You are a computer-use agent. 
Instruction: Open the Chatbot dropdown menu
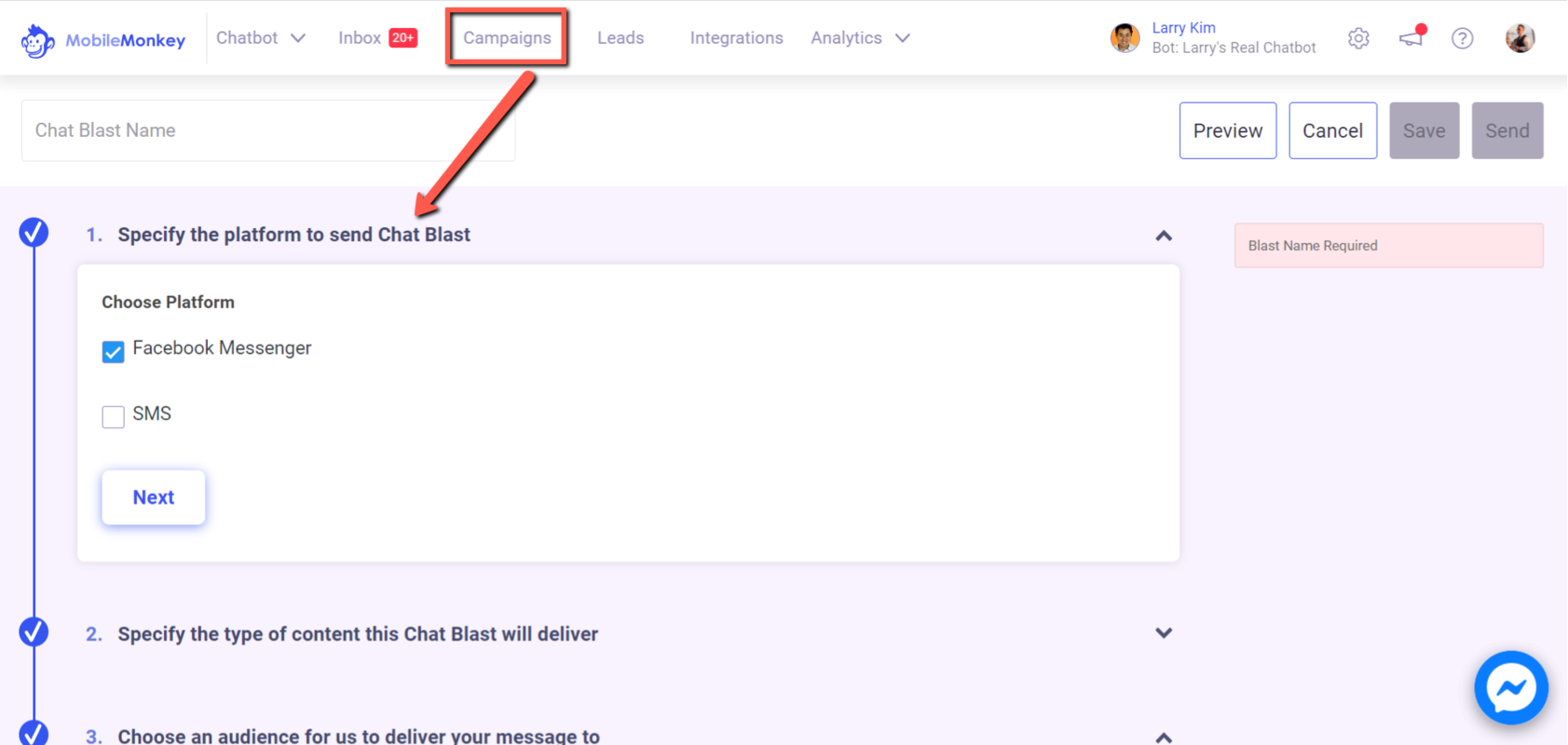(x=261, y=38)
